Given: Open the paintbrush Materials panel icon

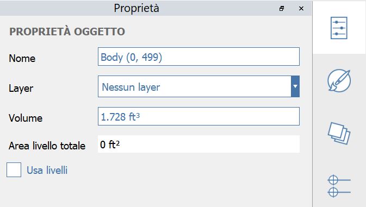Looking at the screenshot, I should point(339,80).
